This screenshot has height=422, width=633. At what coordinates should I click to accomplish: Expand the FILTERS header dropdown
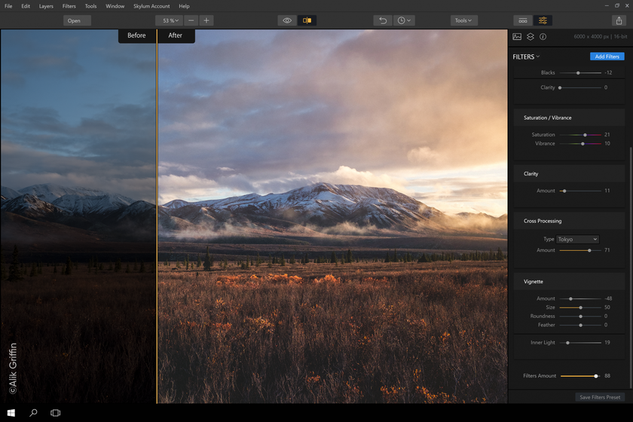(x=526, y=57)
